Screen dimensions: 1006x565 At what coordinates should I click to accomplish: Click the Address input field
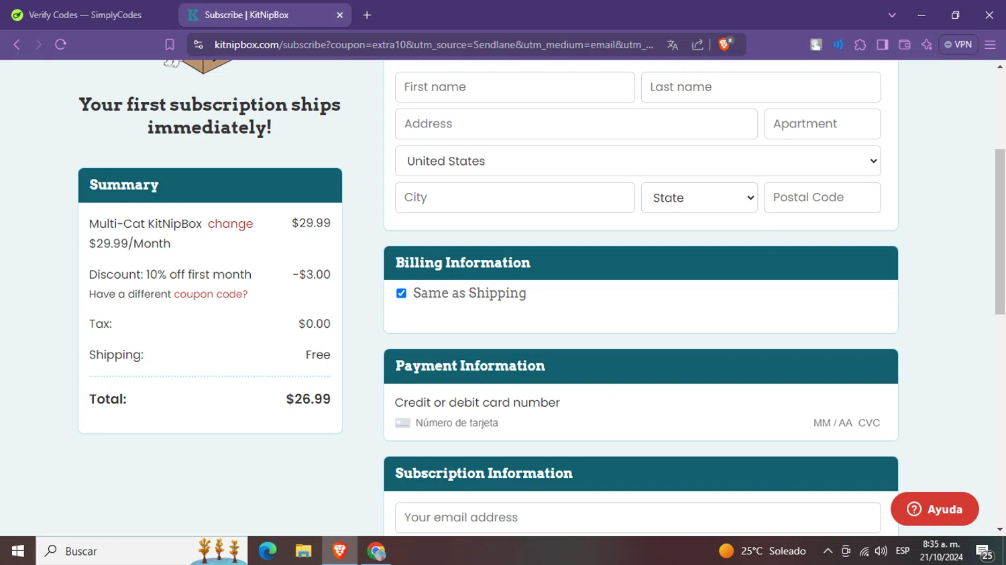click(576, 124)
